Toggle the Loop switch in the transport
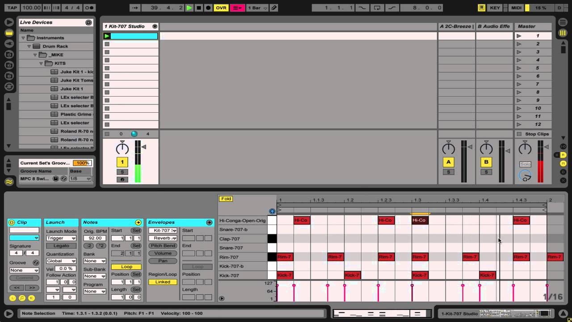This screenshot has width=572, height=322. [x=377, y=8]
